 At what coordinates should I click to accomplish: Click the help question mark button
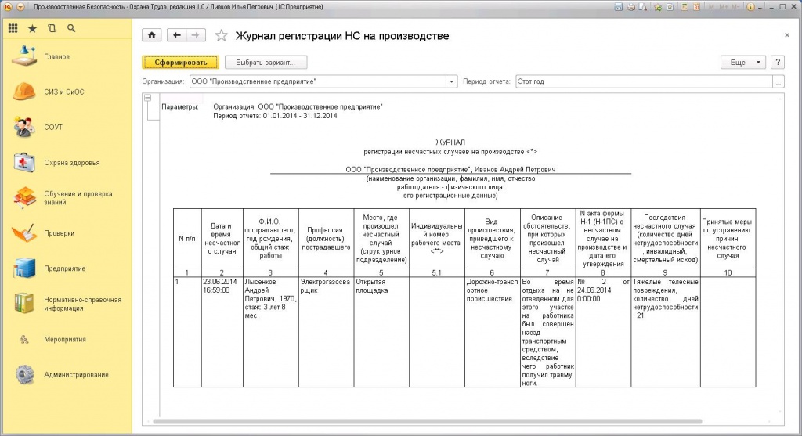(778, 63)
